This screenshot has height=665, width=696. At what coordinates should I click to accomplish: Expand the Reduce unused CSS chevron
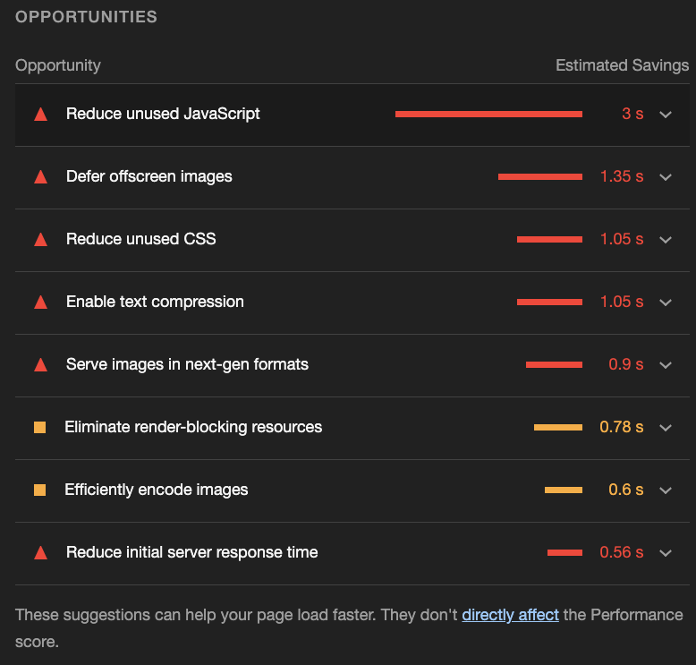(x=665, y=240)
